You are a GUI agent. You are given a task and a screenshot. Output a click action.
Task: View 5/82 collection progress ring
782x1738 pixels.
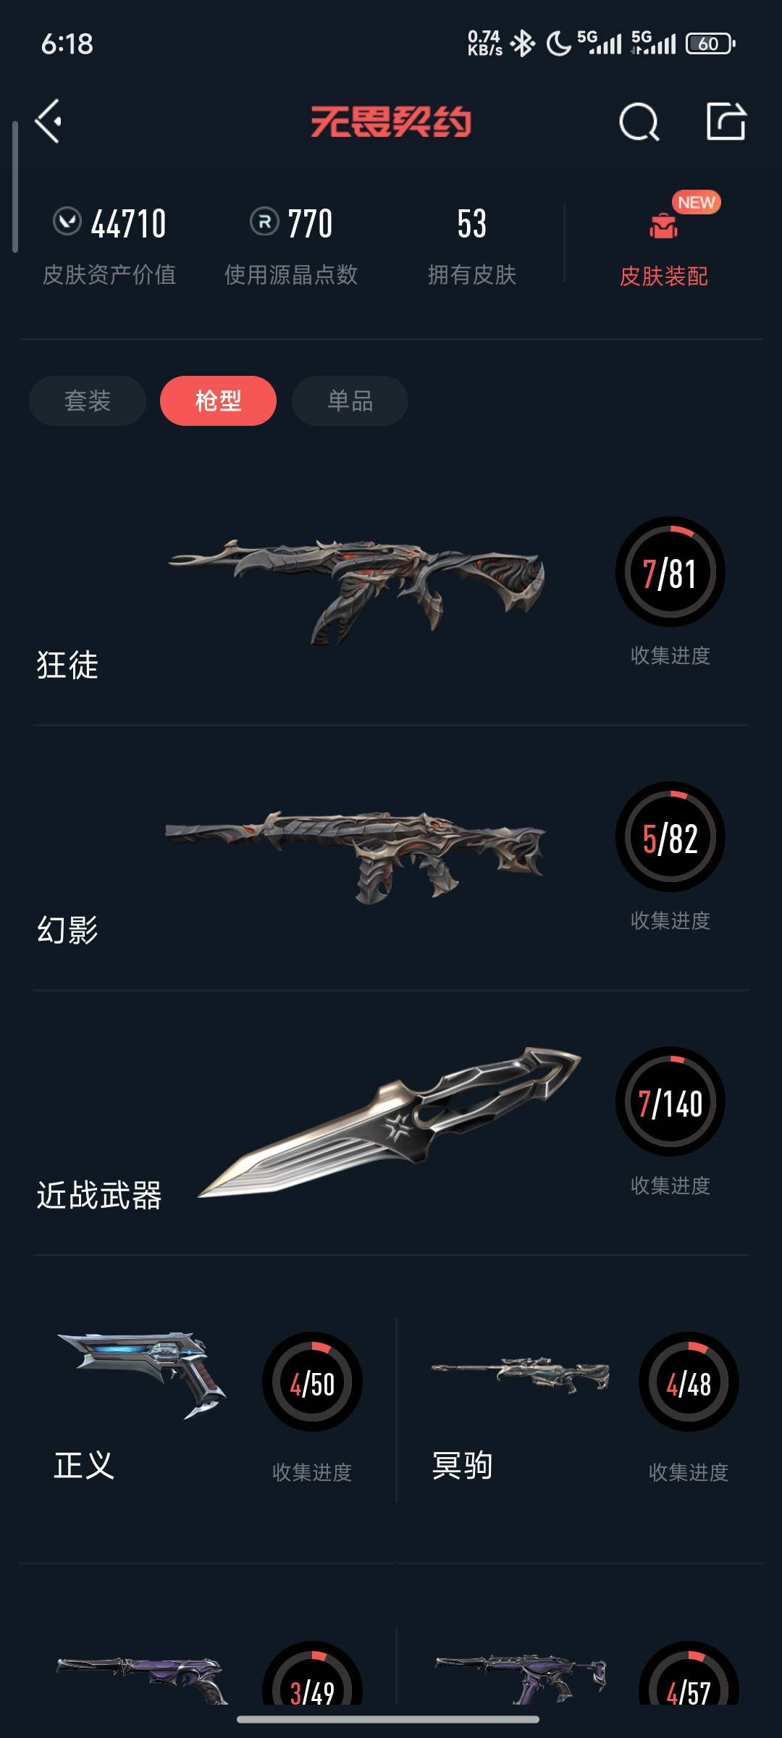click(670, 837)
